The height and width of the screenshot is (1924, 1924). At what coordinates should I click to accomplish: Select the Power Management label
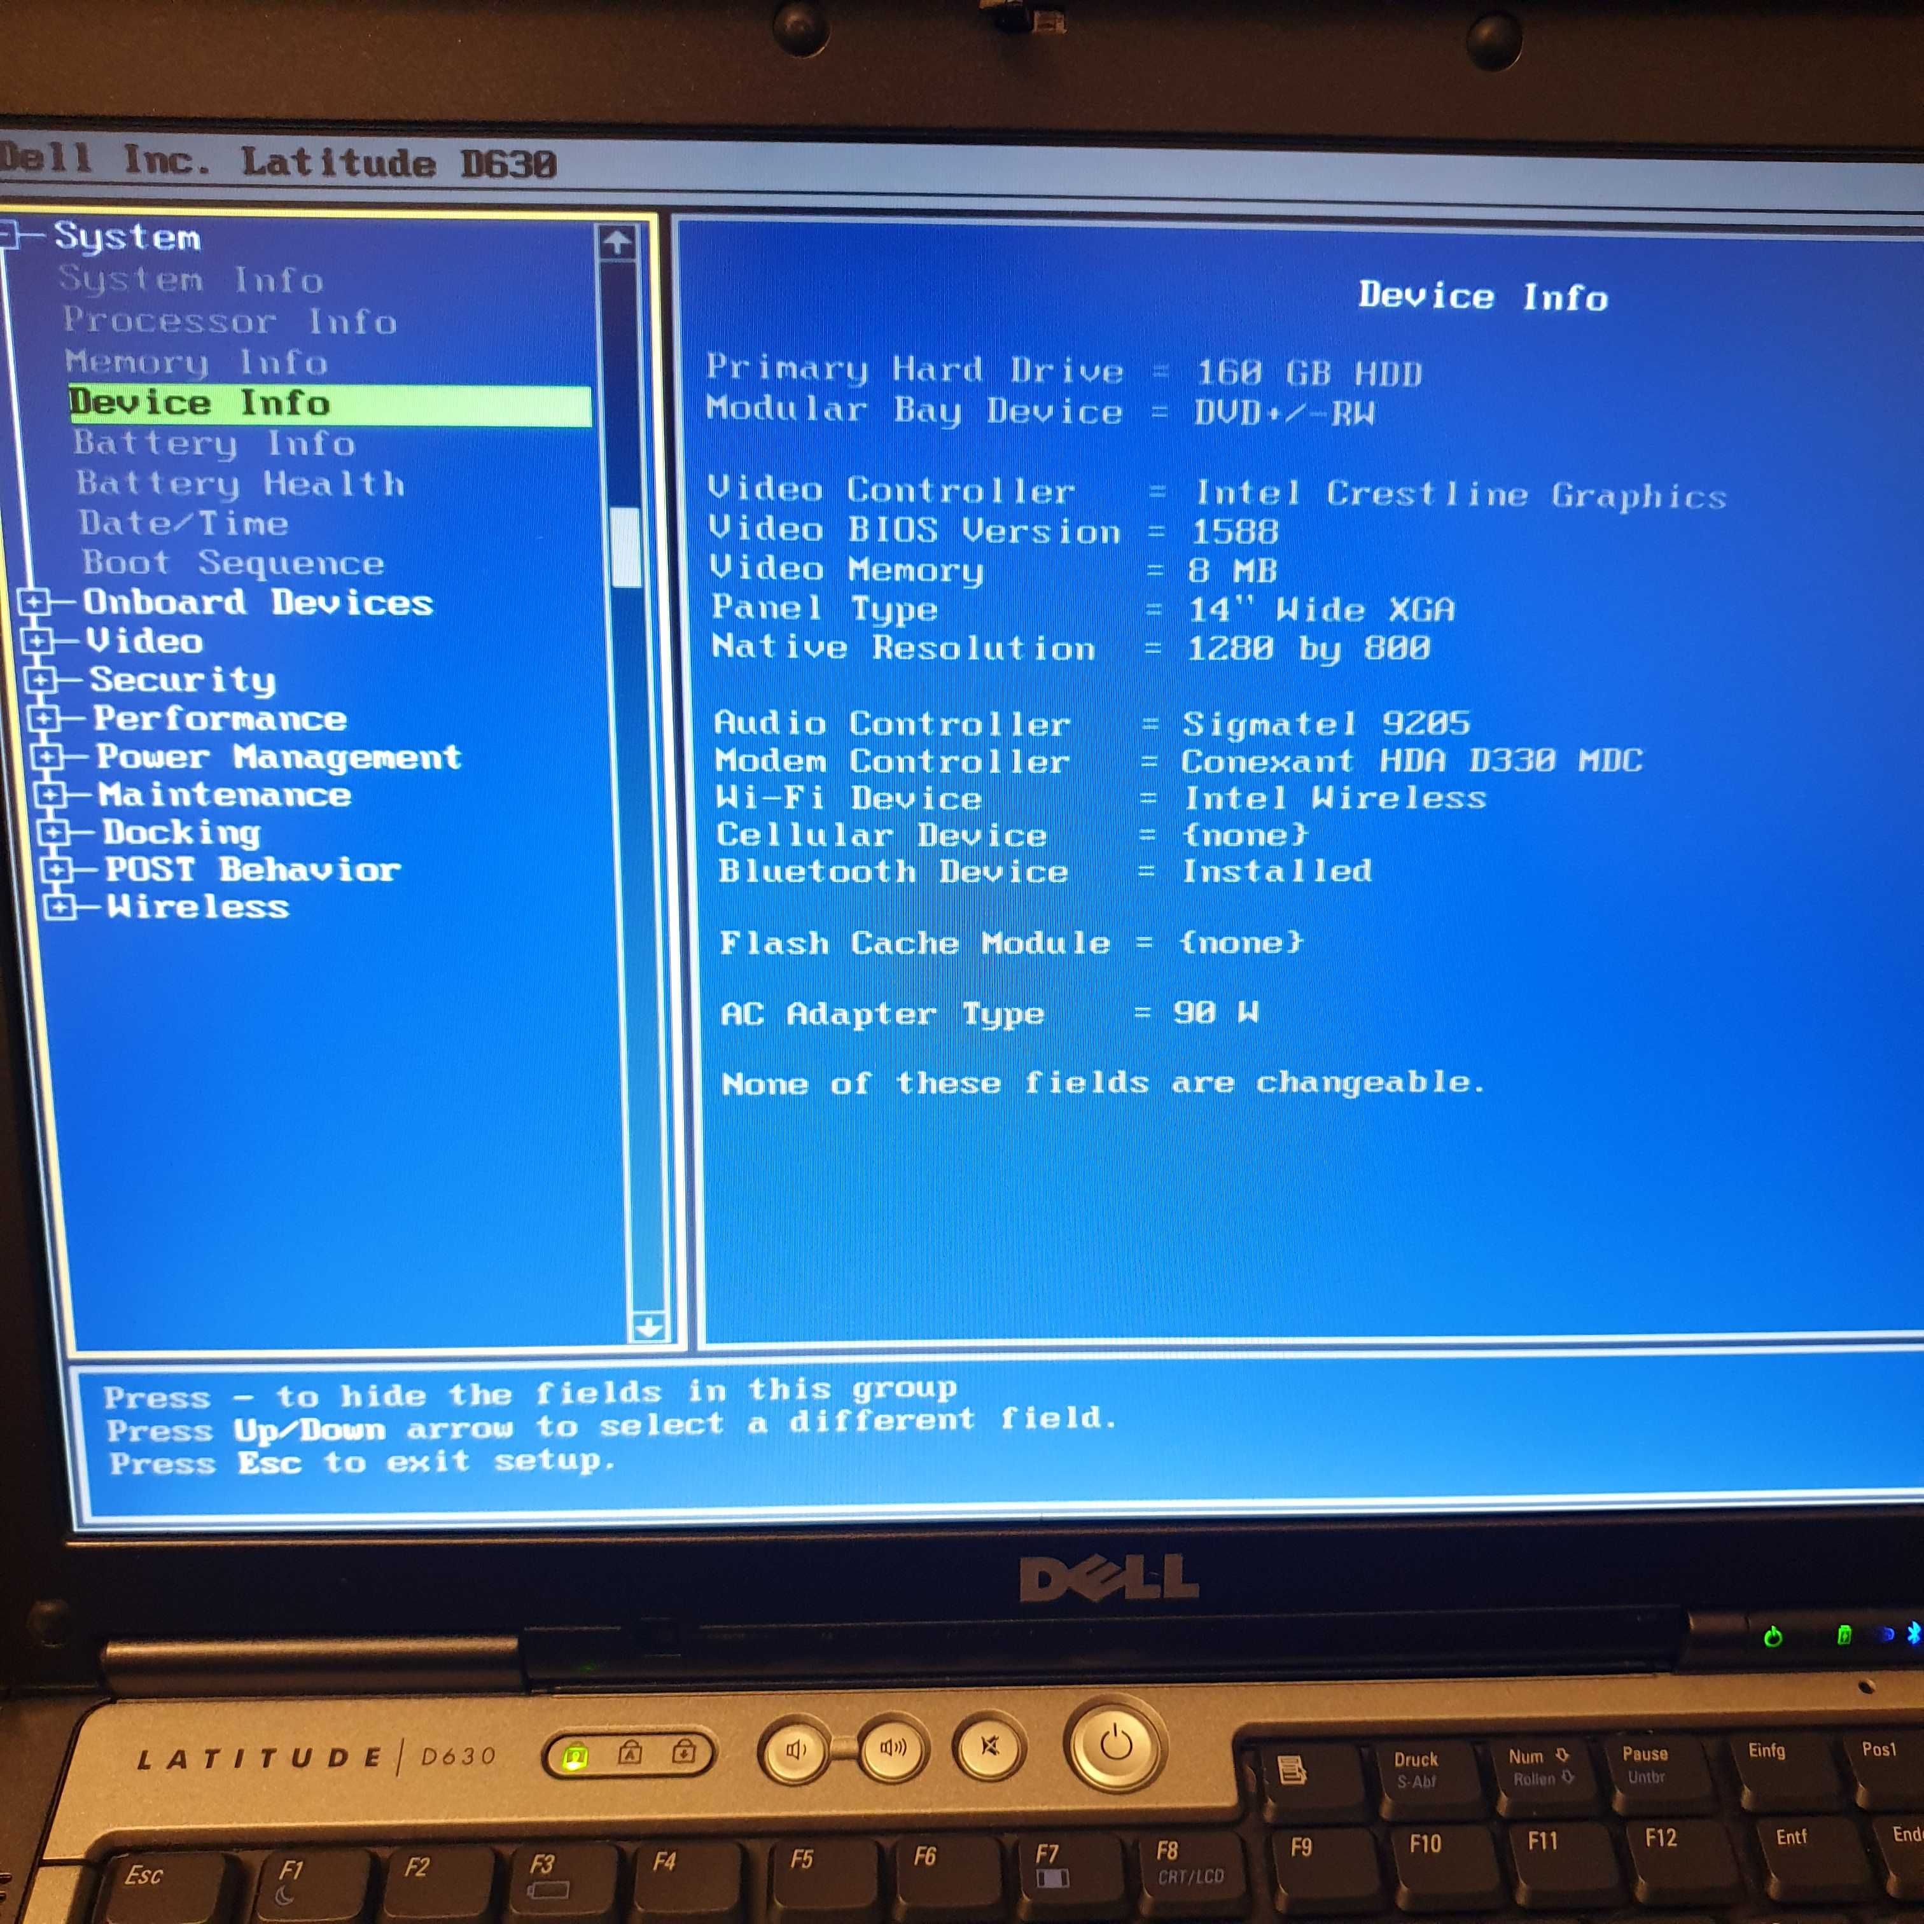[279, 757]
